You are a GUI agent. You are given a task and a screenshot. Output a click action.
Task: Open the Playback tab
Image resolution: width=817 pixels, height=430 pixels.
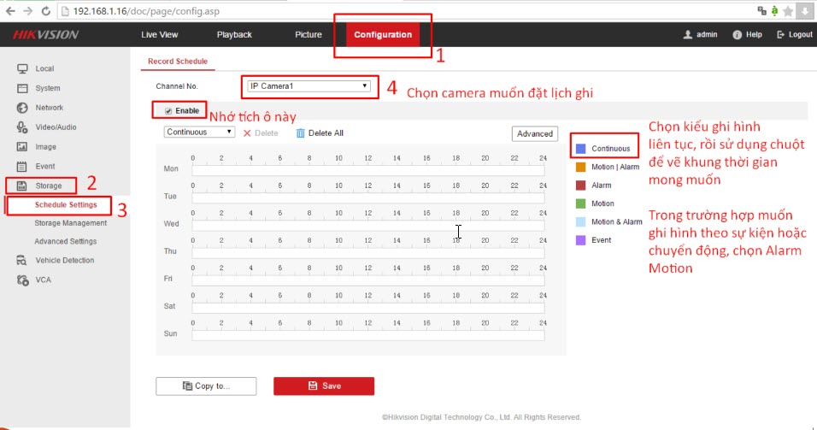234,35
